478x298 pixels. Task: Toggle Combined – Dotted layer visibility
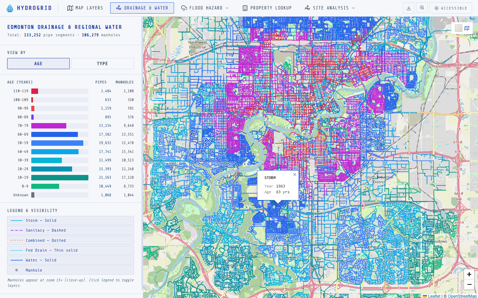click(70, 240)
